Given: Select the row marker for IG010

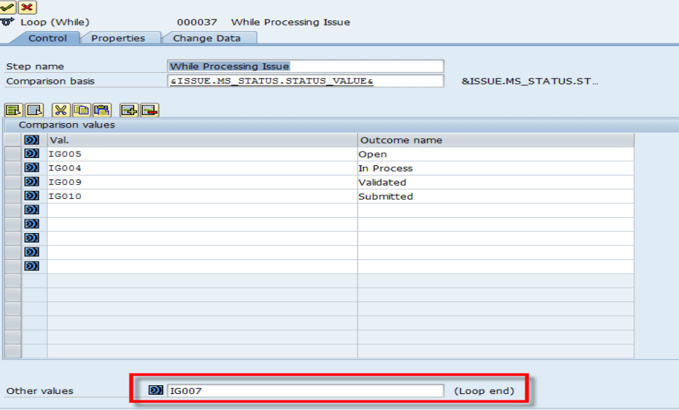Looking at the screenshot, I should [x=13, y=196].
